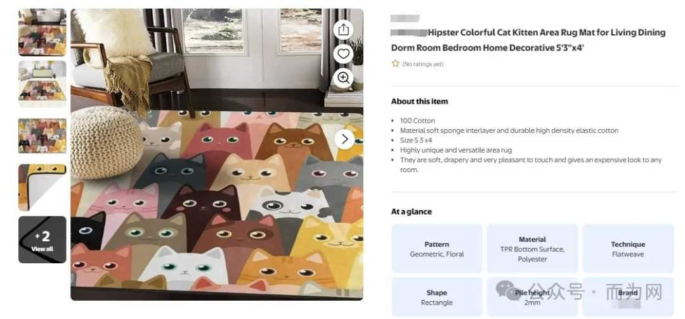The image size is (685, 319).
Task: Open the +2 View all images thumbnail
Action: click(42, 240)
